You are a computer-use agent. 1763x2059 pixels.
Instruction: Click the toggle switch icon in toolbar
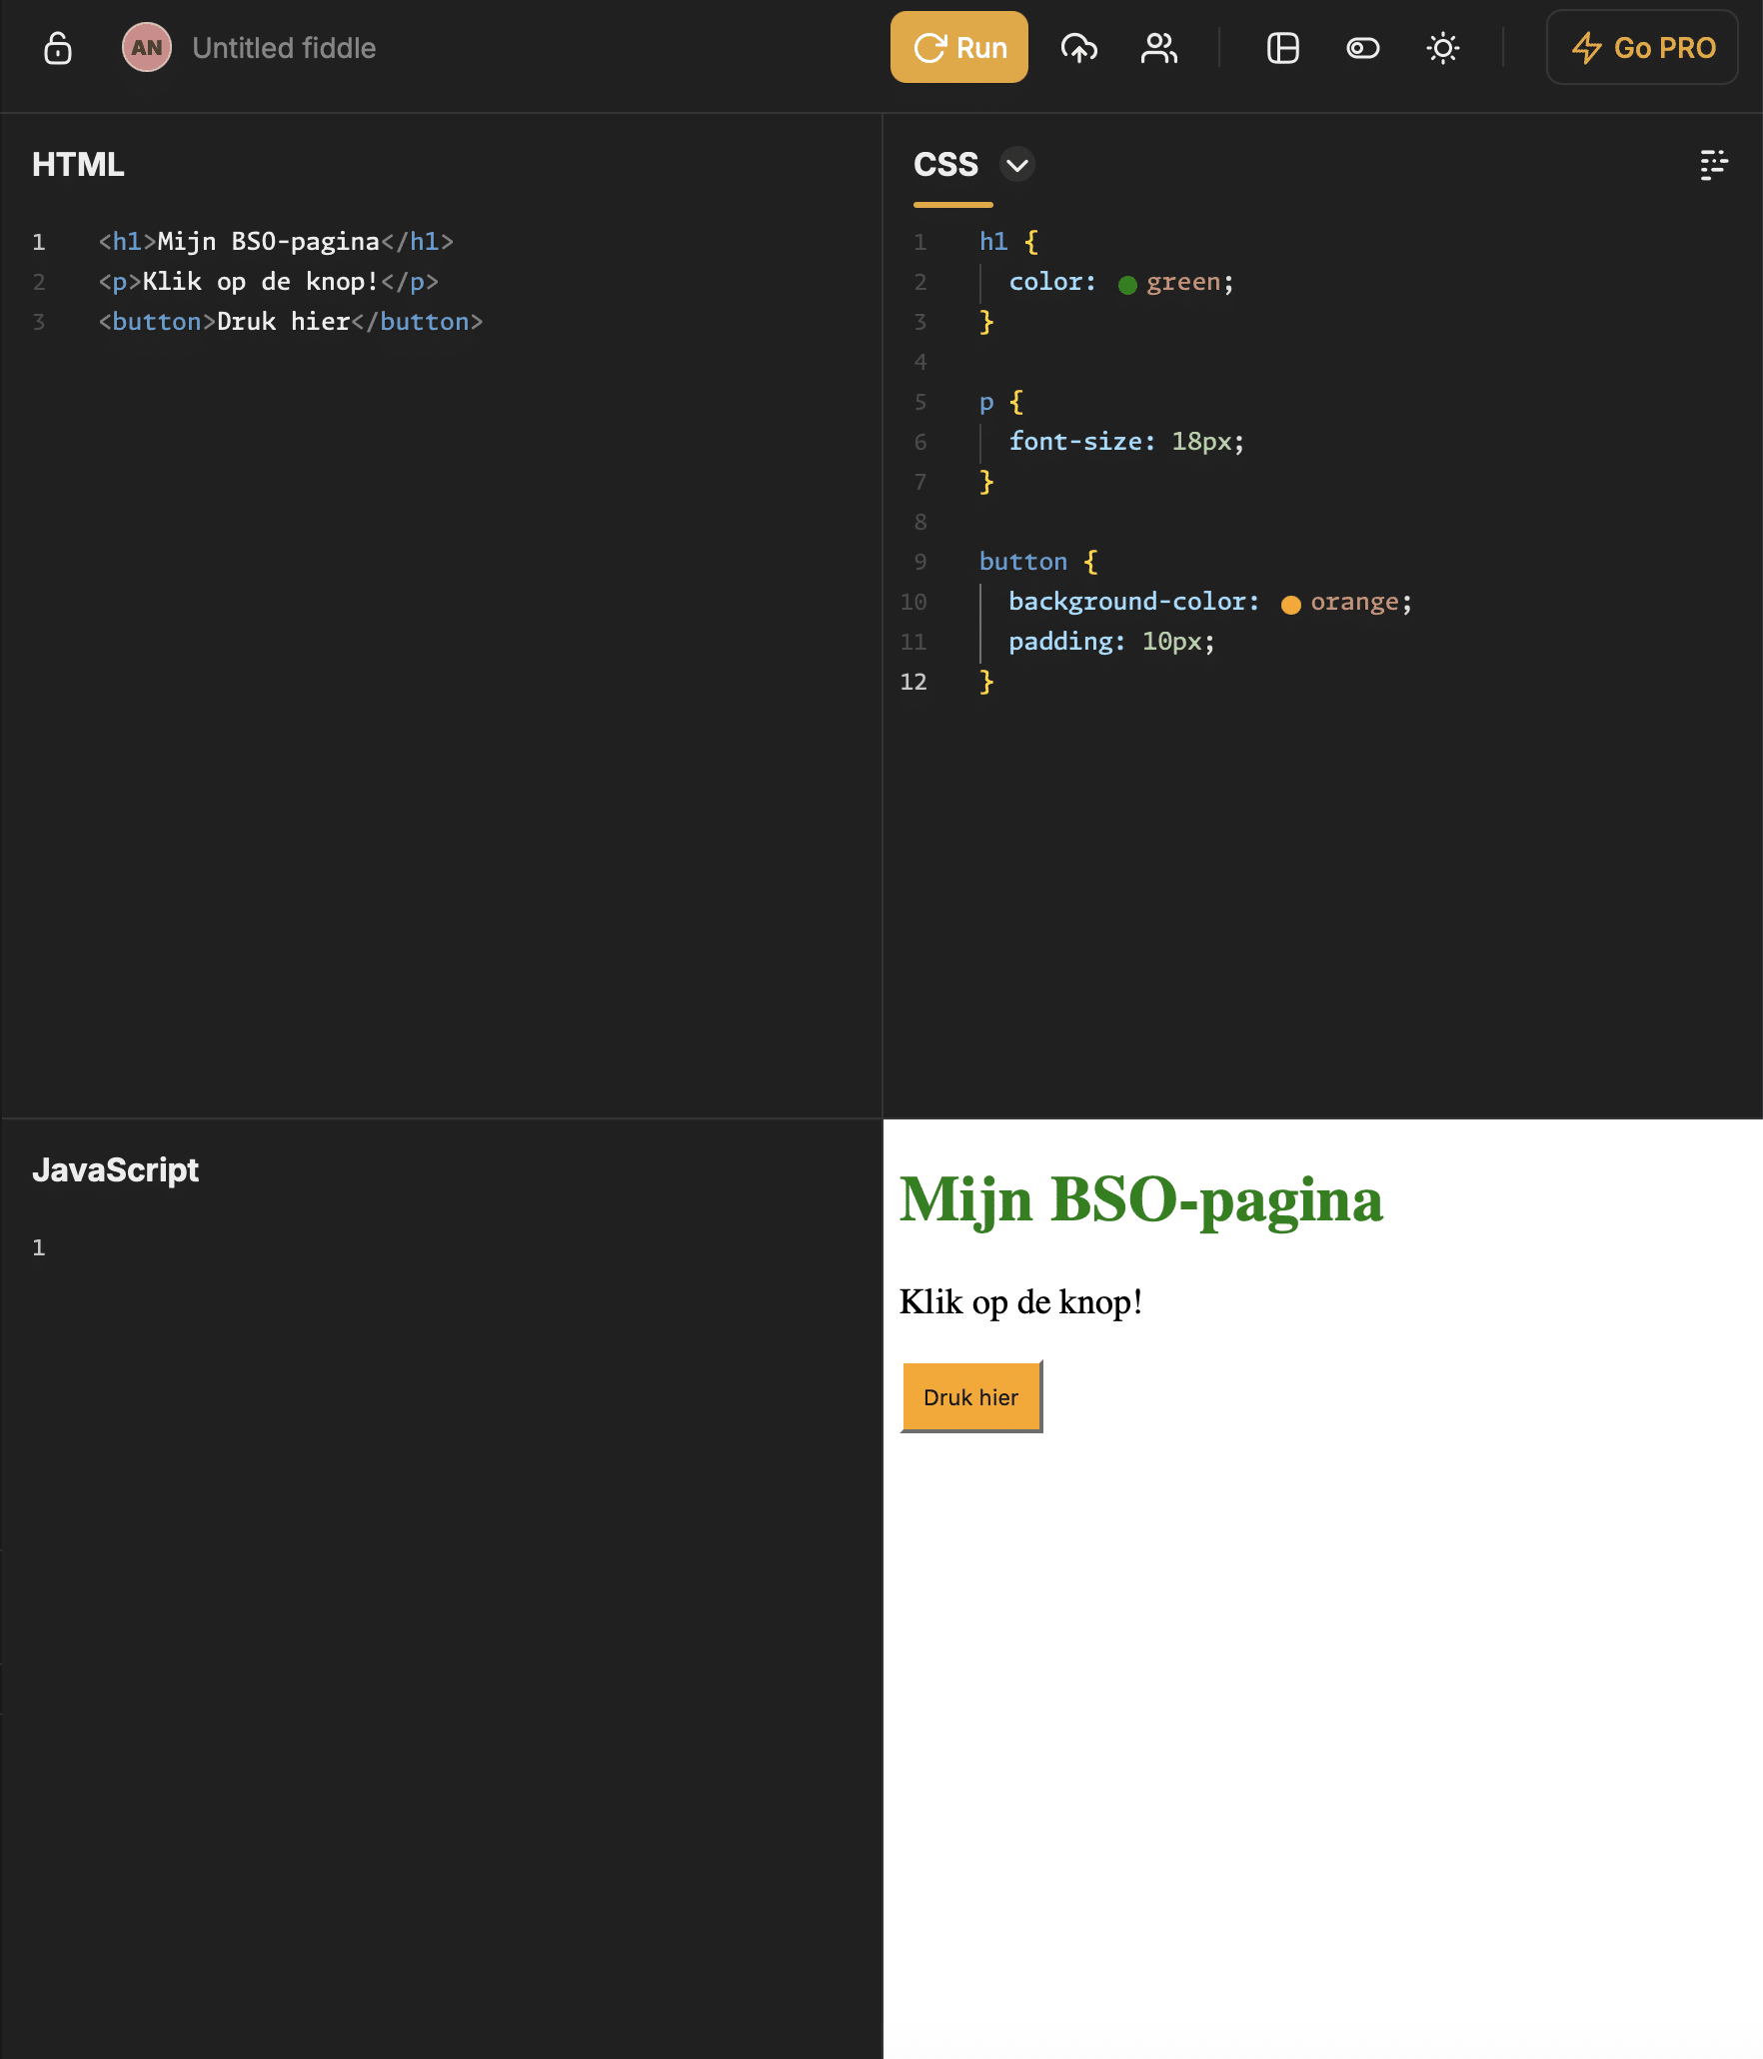click(1362, 48)
